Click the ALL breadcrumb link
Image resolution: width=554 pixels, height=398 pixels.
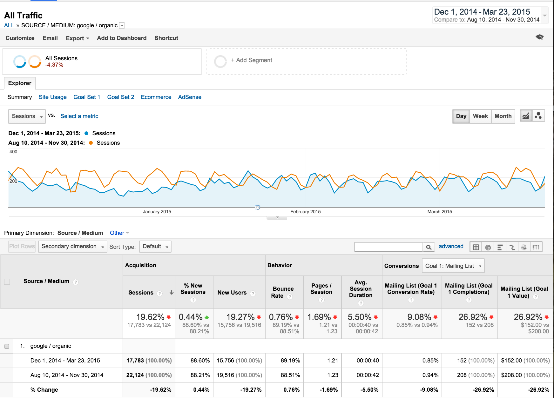click(x=9, y=25)
